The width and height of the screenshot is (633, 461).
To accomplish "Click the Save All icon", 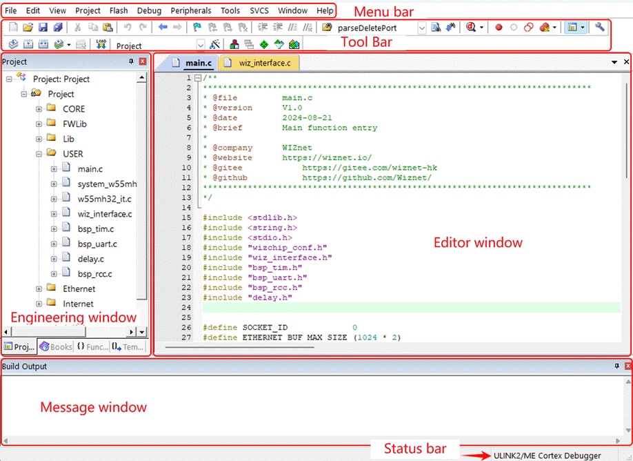I will click(x=58, y=28).
